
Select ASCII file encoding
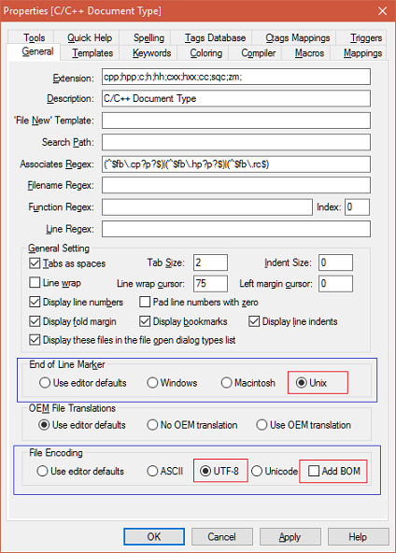[152, 471]
